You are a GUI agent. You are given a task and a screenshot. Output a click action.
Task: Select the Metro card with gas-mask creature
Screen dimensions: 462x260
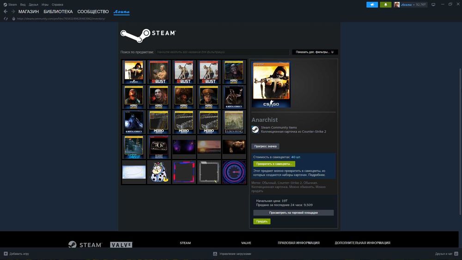pos(234,72)
